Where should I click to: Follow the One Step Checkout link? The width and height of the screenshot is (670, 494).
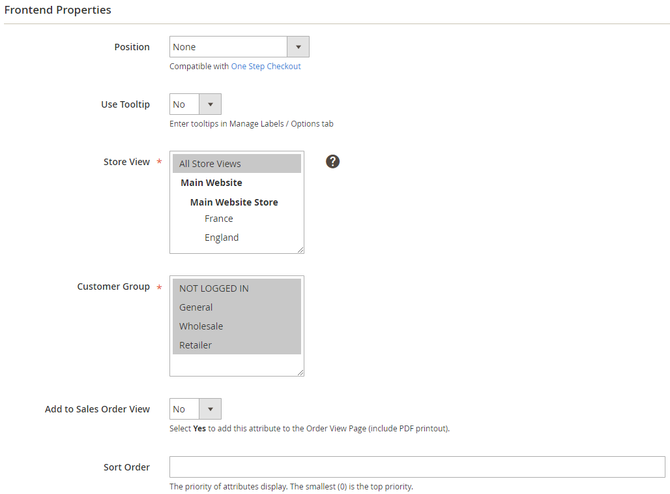(266, 67)
